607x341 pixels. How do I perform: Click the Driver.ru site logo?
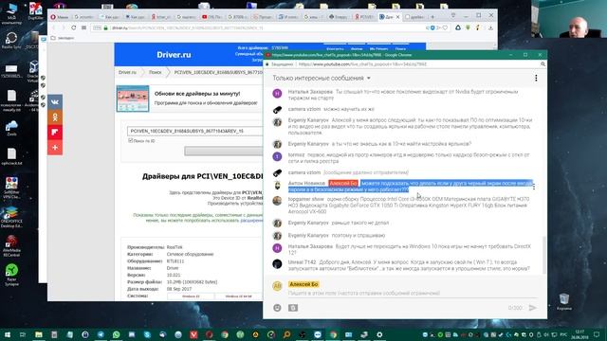tap(174, 55)
